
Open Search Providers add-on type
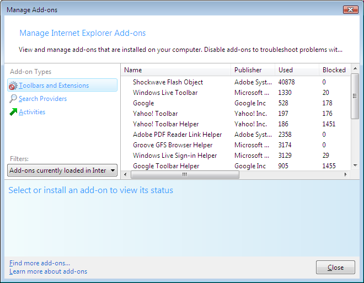(x=42, y=99)
